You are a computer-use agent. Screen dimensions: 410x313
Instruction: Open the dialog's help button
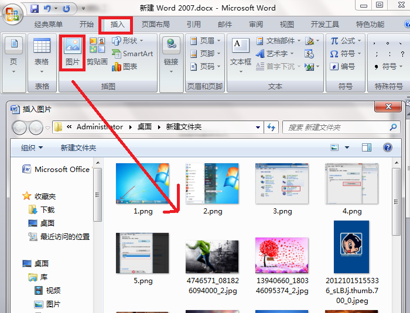tap(388, 147)
